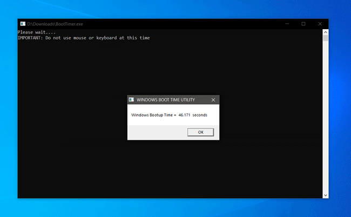351x217 pixels.
Task: Maximize the BootTimer.exe console window
Action: click(303, 24)
